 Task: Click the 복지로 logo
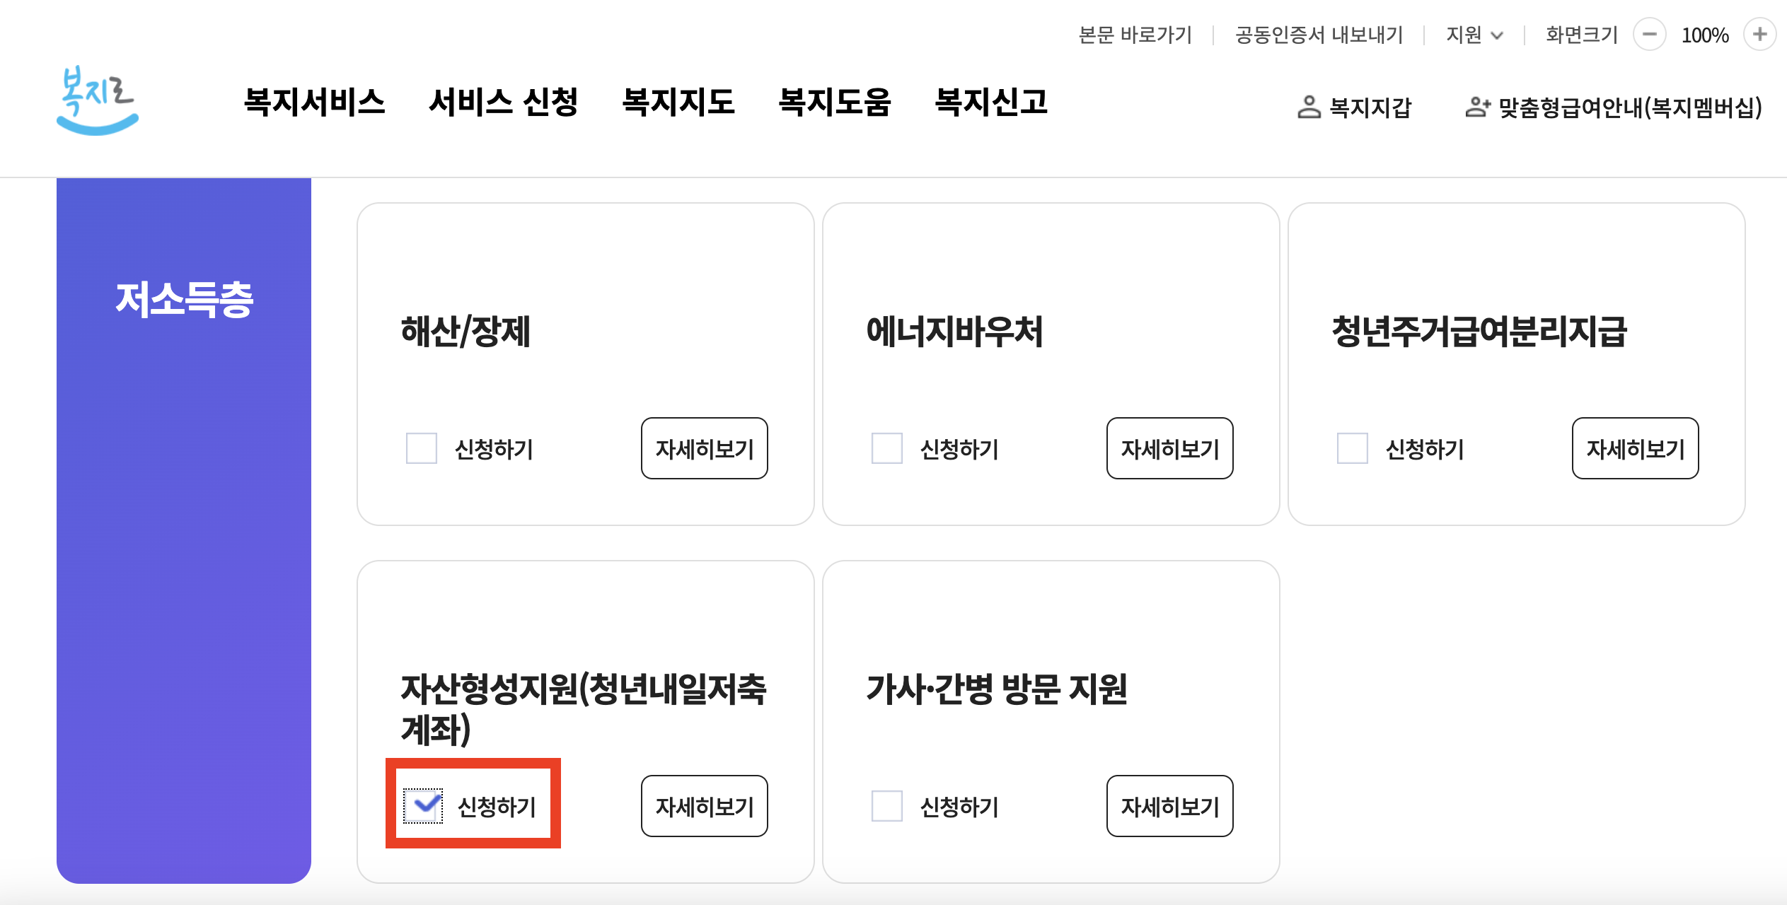click(x=98, y=101)
